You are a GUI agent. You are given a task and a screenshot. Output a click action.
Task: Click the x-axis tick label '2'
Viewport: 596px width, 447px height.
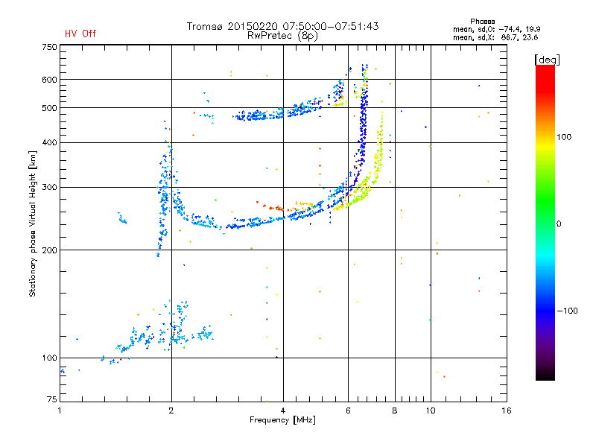[x=171, y=410]
